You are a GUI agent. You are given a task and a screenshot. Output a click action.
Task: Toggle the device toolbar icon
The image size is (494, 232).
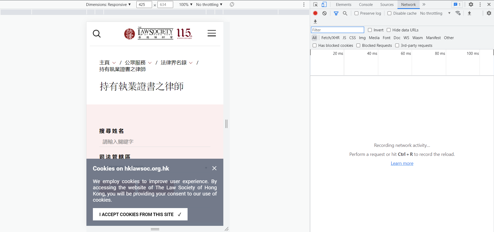pos(324,4)
